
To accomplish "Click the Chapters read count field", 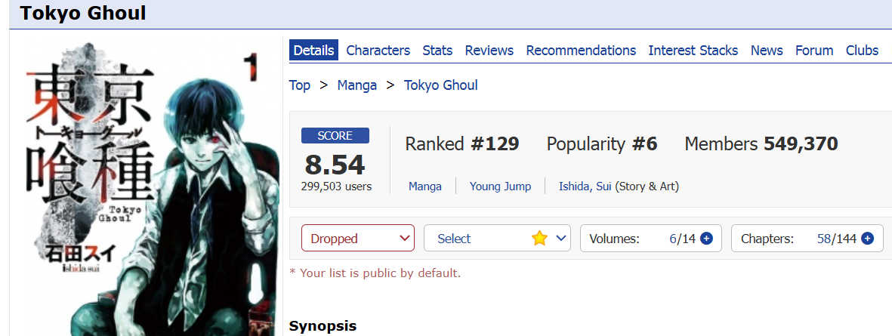I will point(824,239).
